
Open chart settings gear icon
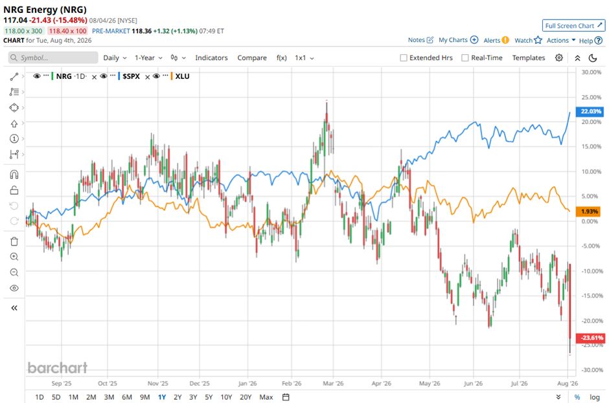tap(559, 58)
